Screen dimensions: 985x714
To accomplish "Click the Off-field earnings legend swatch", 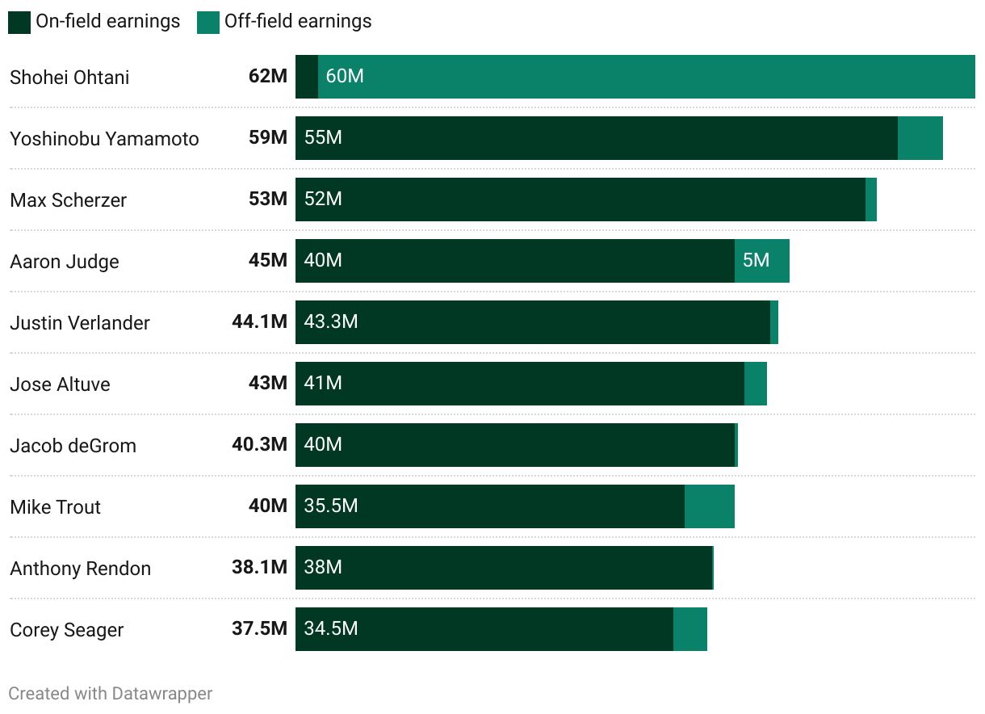I will [208, 22].
